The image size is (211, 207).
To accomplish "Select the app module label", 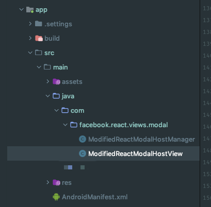I will tap(41, 10).
